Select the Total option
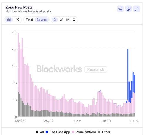 pyautogui.click(x=29, y=20)
